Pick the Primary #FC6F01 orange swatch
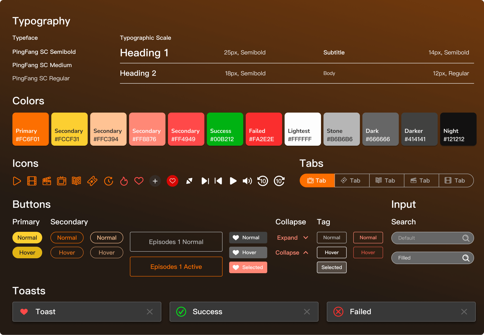The image size is (484, 335). 31,129
